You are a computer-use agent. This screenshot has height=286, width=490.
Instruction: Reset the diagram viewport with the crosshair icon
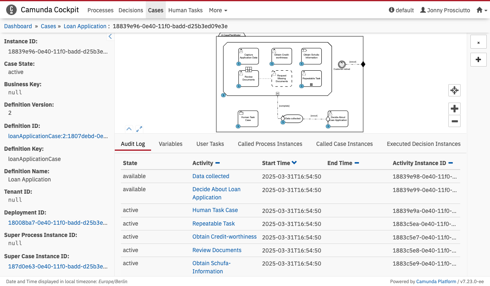tap(454, 90)
